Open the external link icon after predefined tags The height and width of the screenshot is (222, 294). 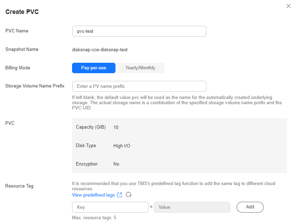(x=120, y=195)
